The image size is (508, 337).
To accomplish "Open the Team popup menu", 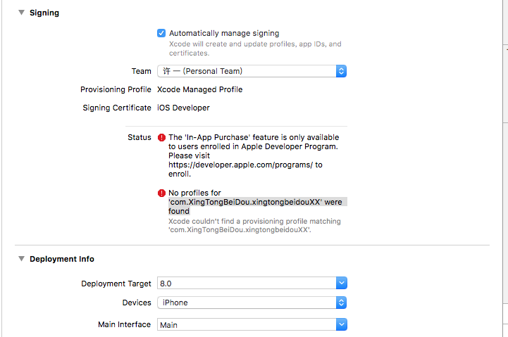I will click(252, 71).
